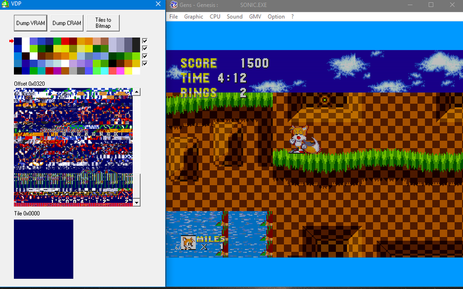
Task: Open the ? help menu
Action: (292, 17)
